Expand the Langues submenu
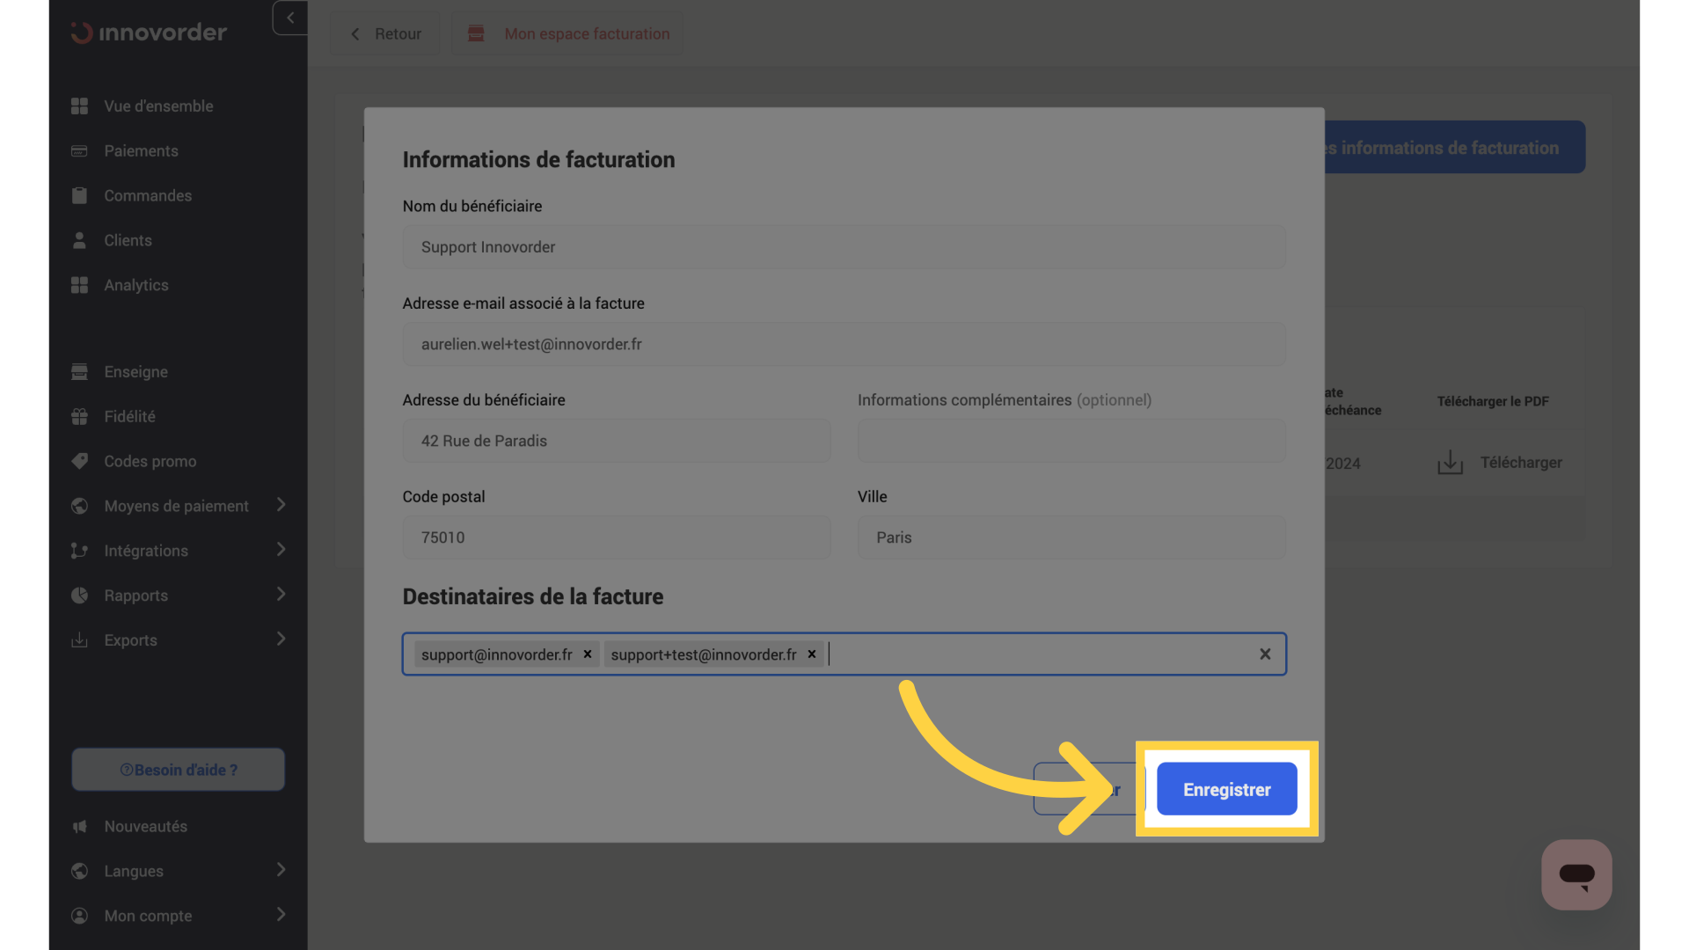The width and height of the screenshot is (1689, 950). 281,870
